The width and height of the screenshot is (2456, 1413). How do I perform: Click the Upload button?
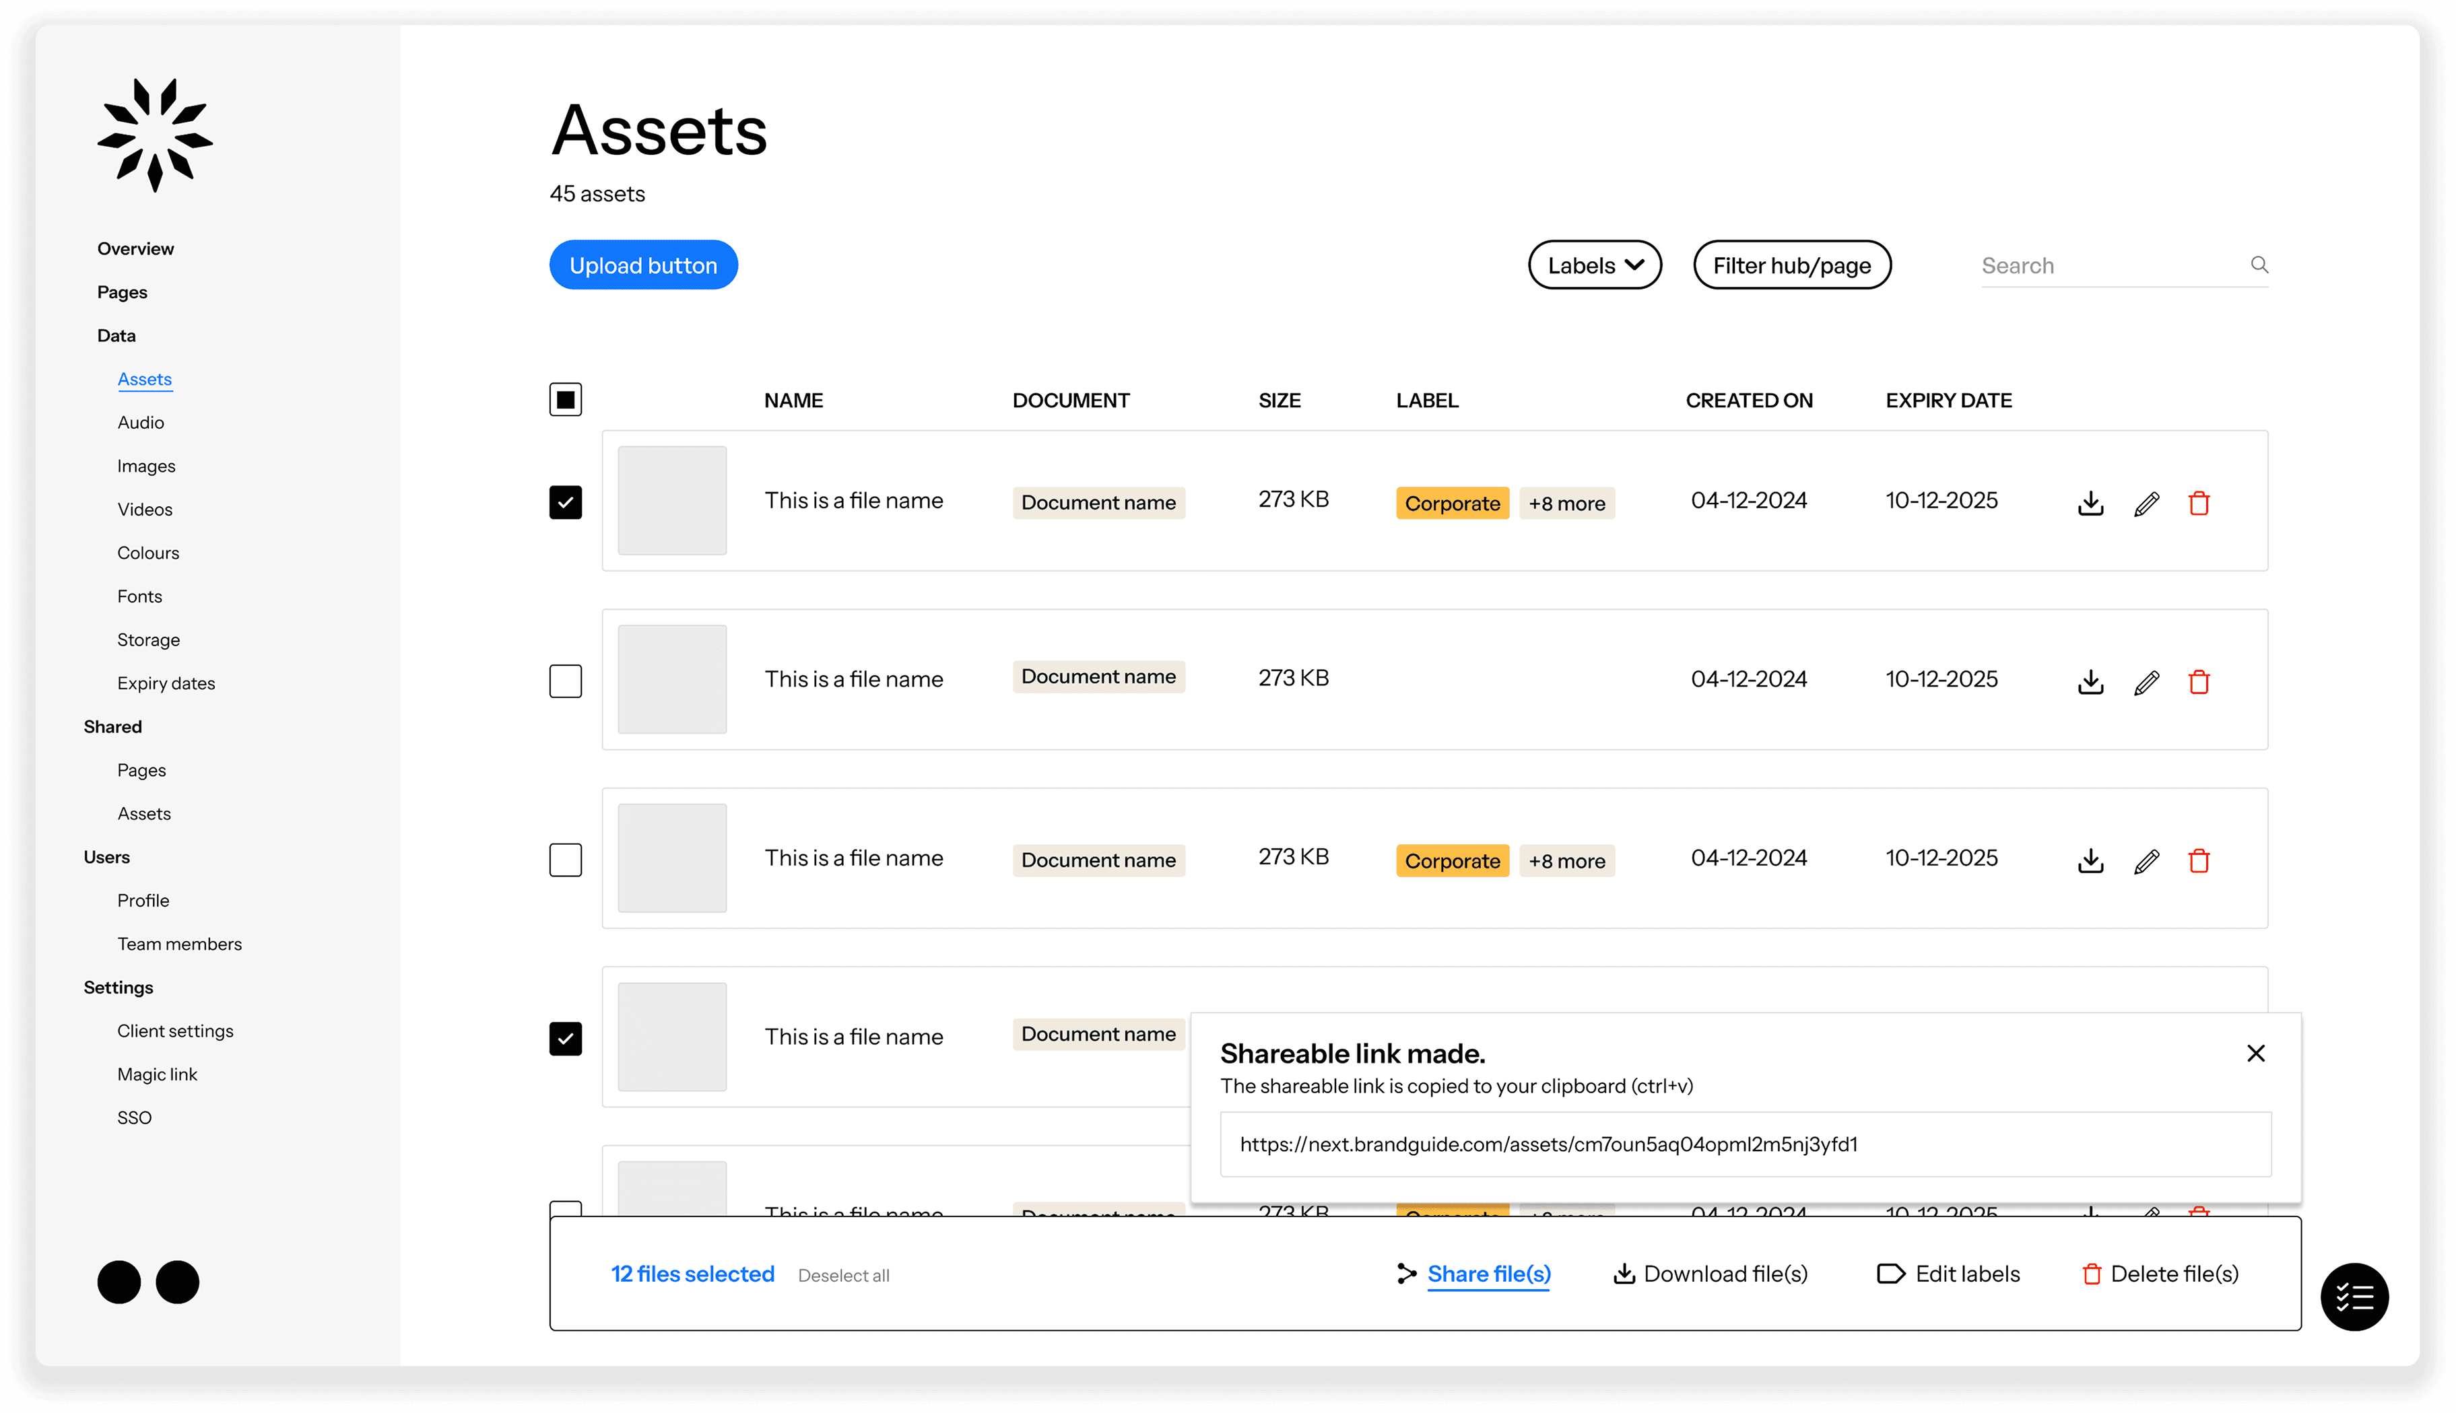(x=642, y=265)
